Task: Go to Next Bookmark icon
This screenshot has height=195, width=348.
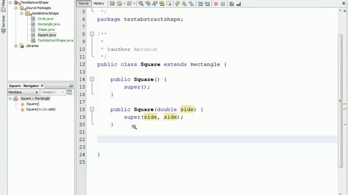Action: (184, 4)
